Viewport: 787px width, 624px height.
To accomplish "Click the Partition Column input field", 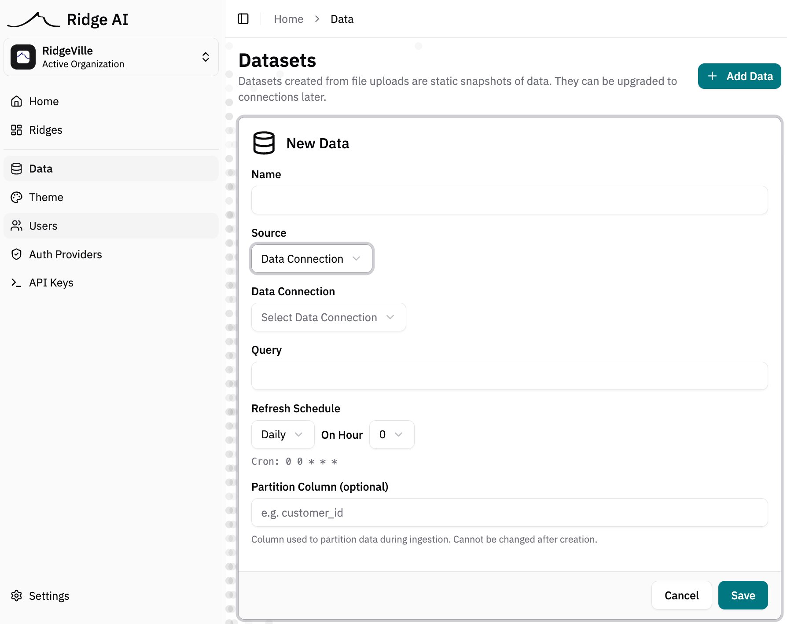I will pos(509,512).
